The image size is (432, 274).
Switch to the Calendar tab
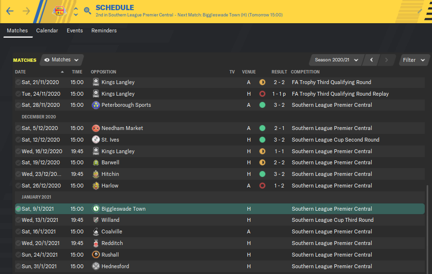pyautogui.click(x=47, y=30)
